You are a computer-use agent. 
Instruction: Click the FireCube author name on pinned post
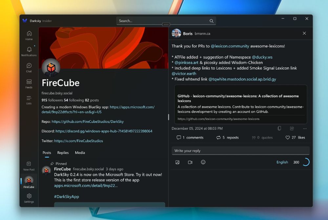coord(62,169)
